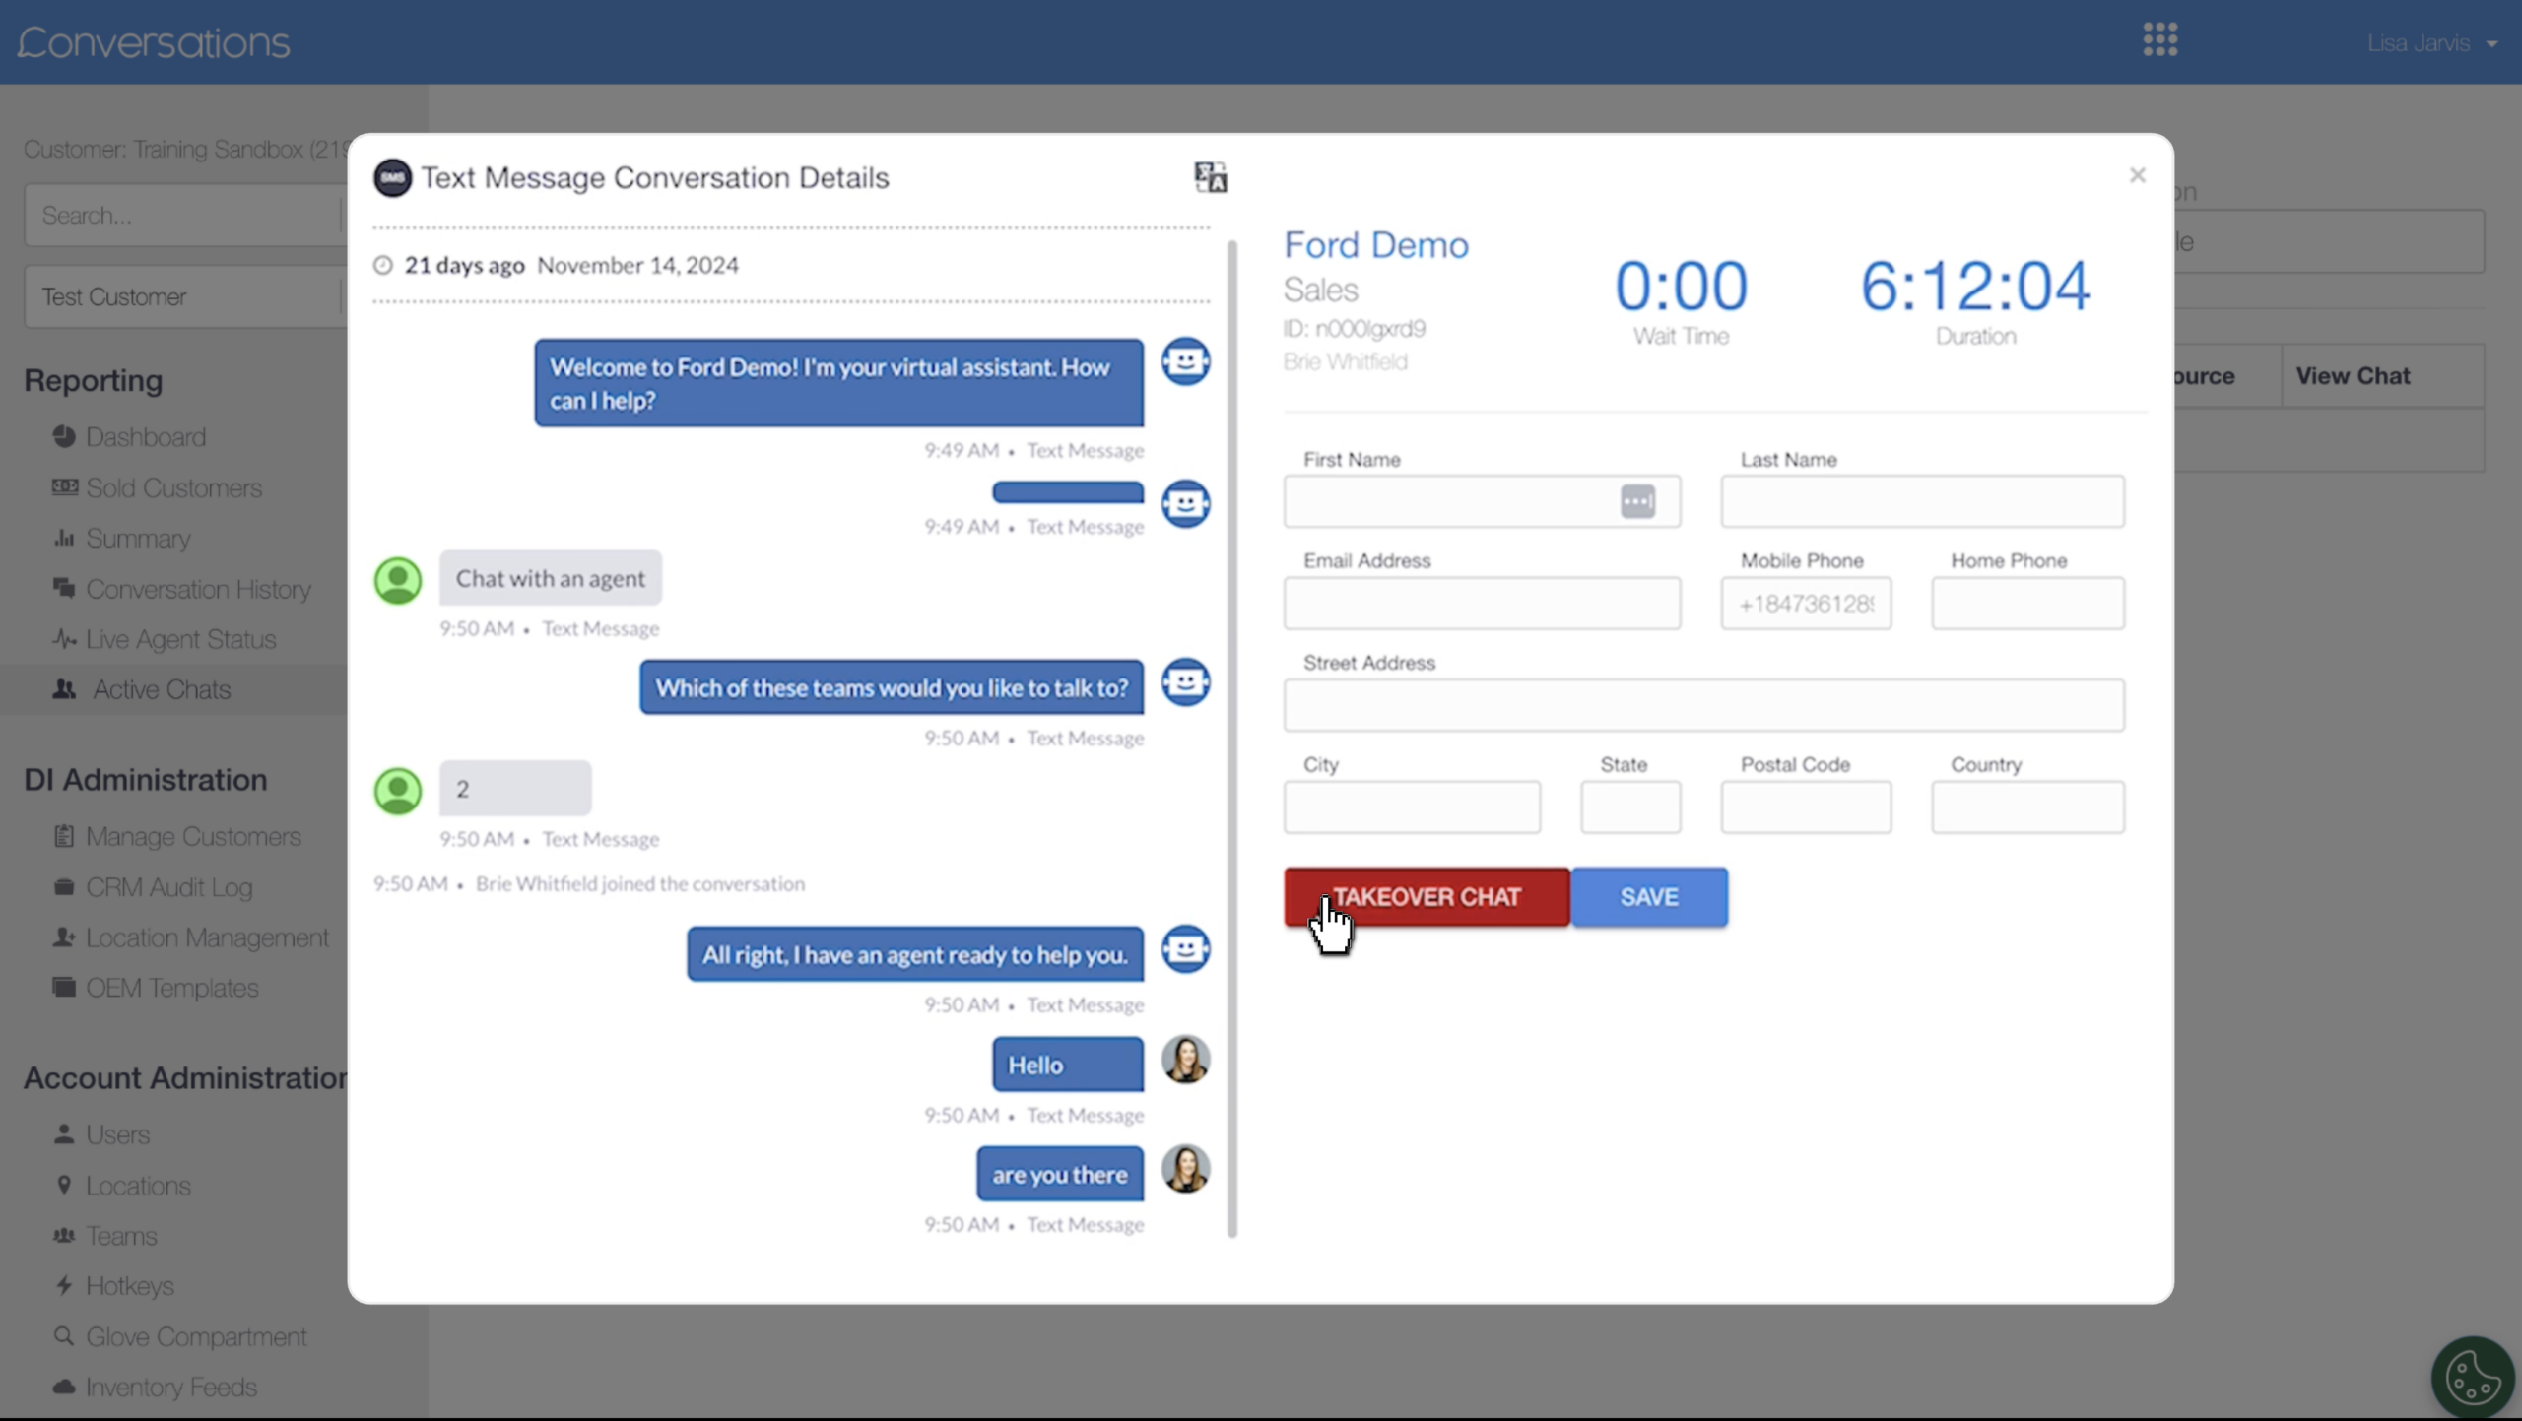Open Inventory Feeds in the sidebar
The width and height of the screenshot is (2522, 1421).
170,1388
